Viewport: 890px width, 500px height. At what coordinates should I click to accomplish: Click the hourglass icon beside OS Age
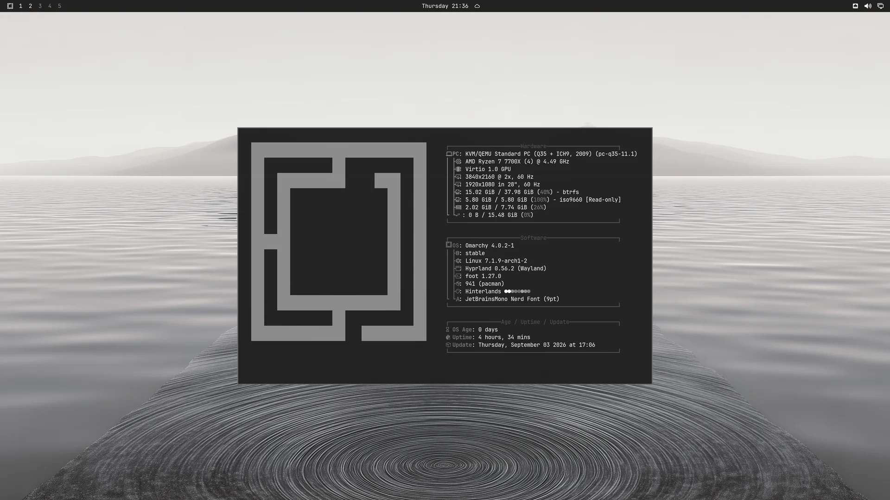pos(448,330)
